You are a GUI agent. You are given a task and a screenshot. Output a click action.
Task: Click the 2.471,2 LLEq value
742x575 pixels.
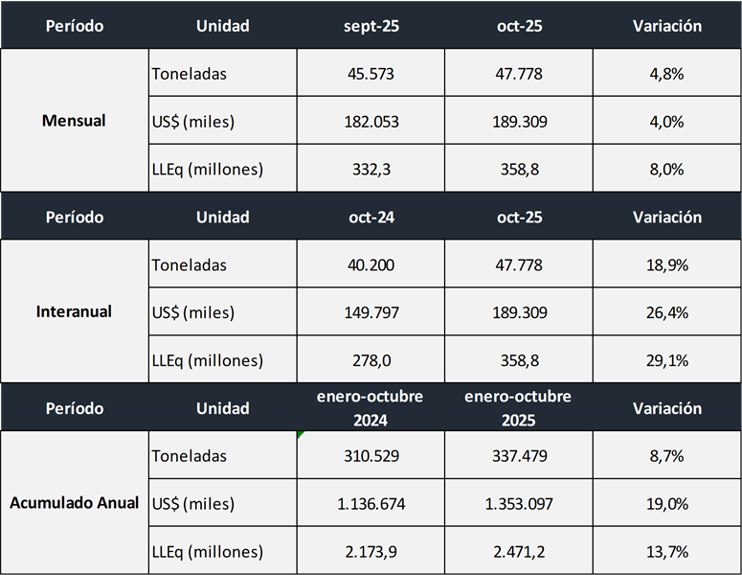(518, 551)
